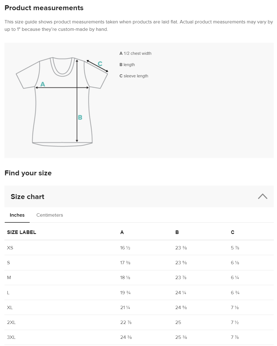Viewport: 277px width, 346px height.
Task: Click the SIZE LABEL column header
Action: point(21,232)
